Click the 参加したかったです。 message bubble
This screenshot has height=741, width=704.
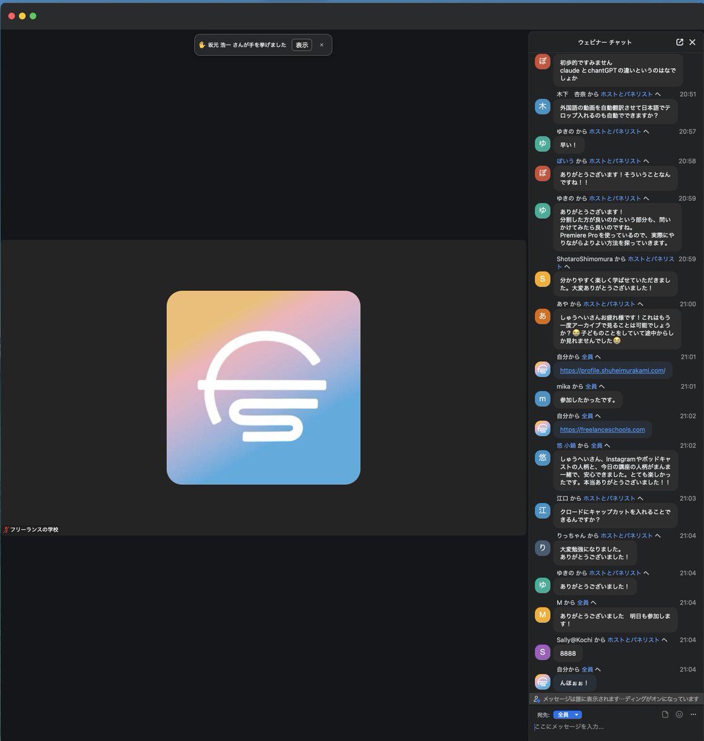pyautogui.click(x=589, y=400)
